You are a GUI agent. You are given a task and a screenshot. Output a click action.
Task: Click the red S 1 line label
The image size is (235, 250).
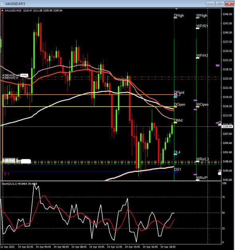pos(6,174)
